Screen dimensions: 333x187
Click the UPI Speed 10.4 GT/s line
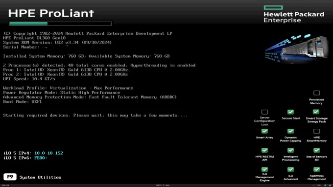click(x=29, y=79)
